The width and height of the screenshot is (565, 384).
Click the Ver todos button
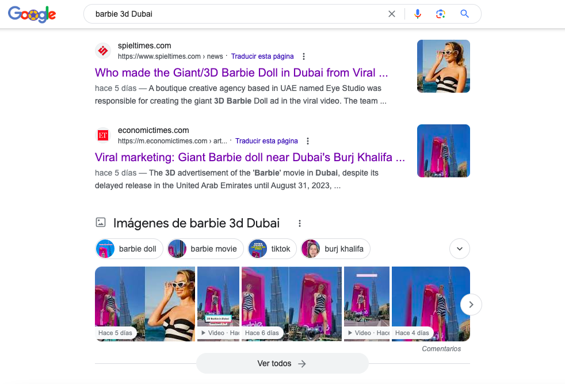[282, 363]
